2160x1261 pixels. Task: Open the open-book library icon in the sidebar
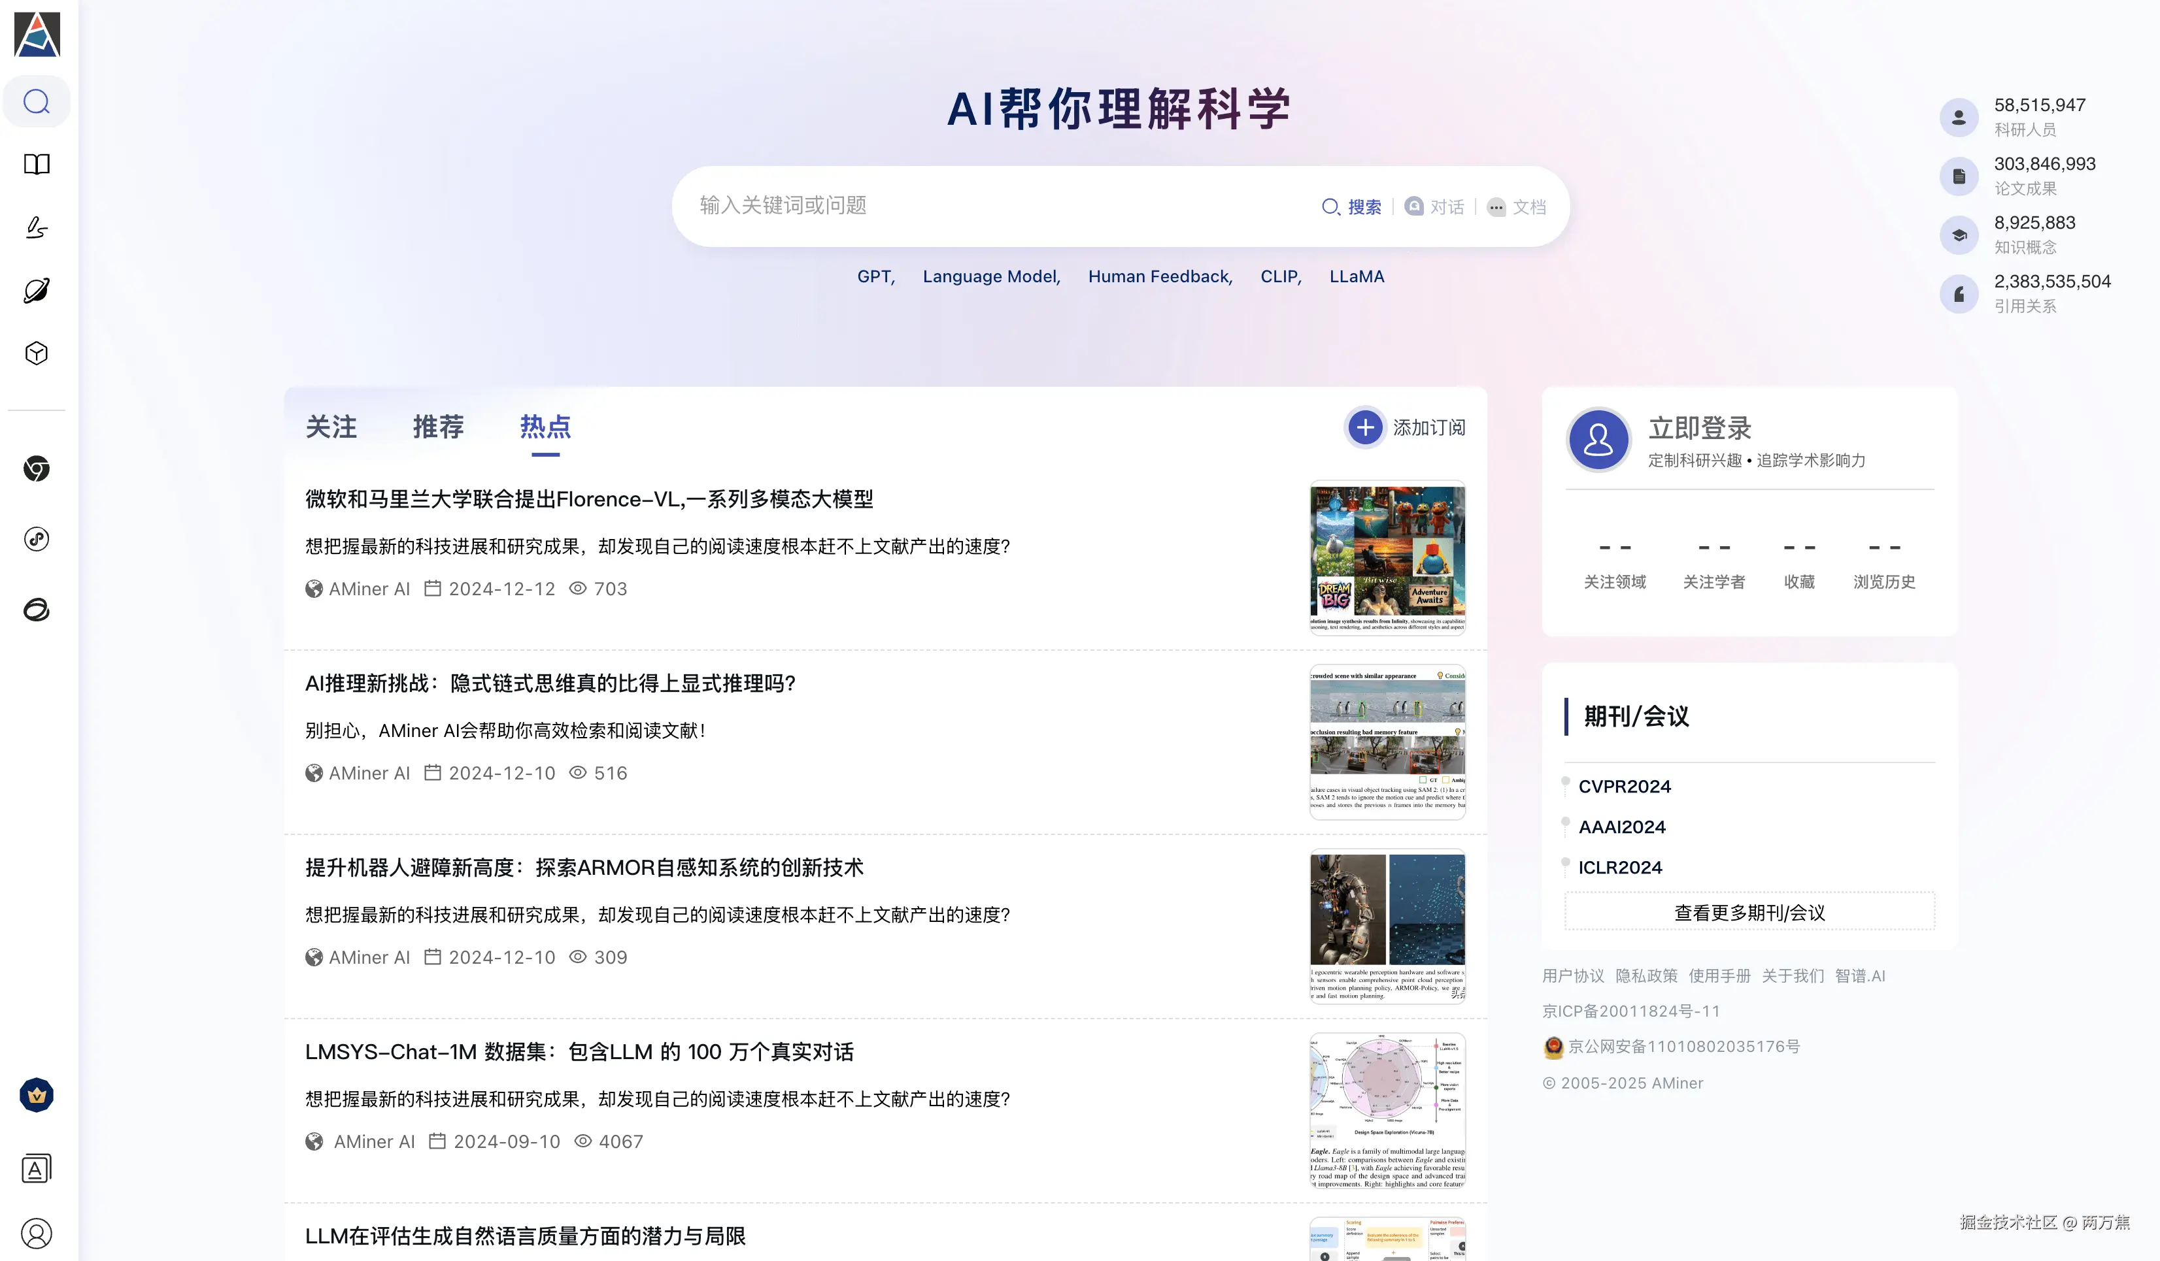coord(37,165)
